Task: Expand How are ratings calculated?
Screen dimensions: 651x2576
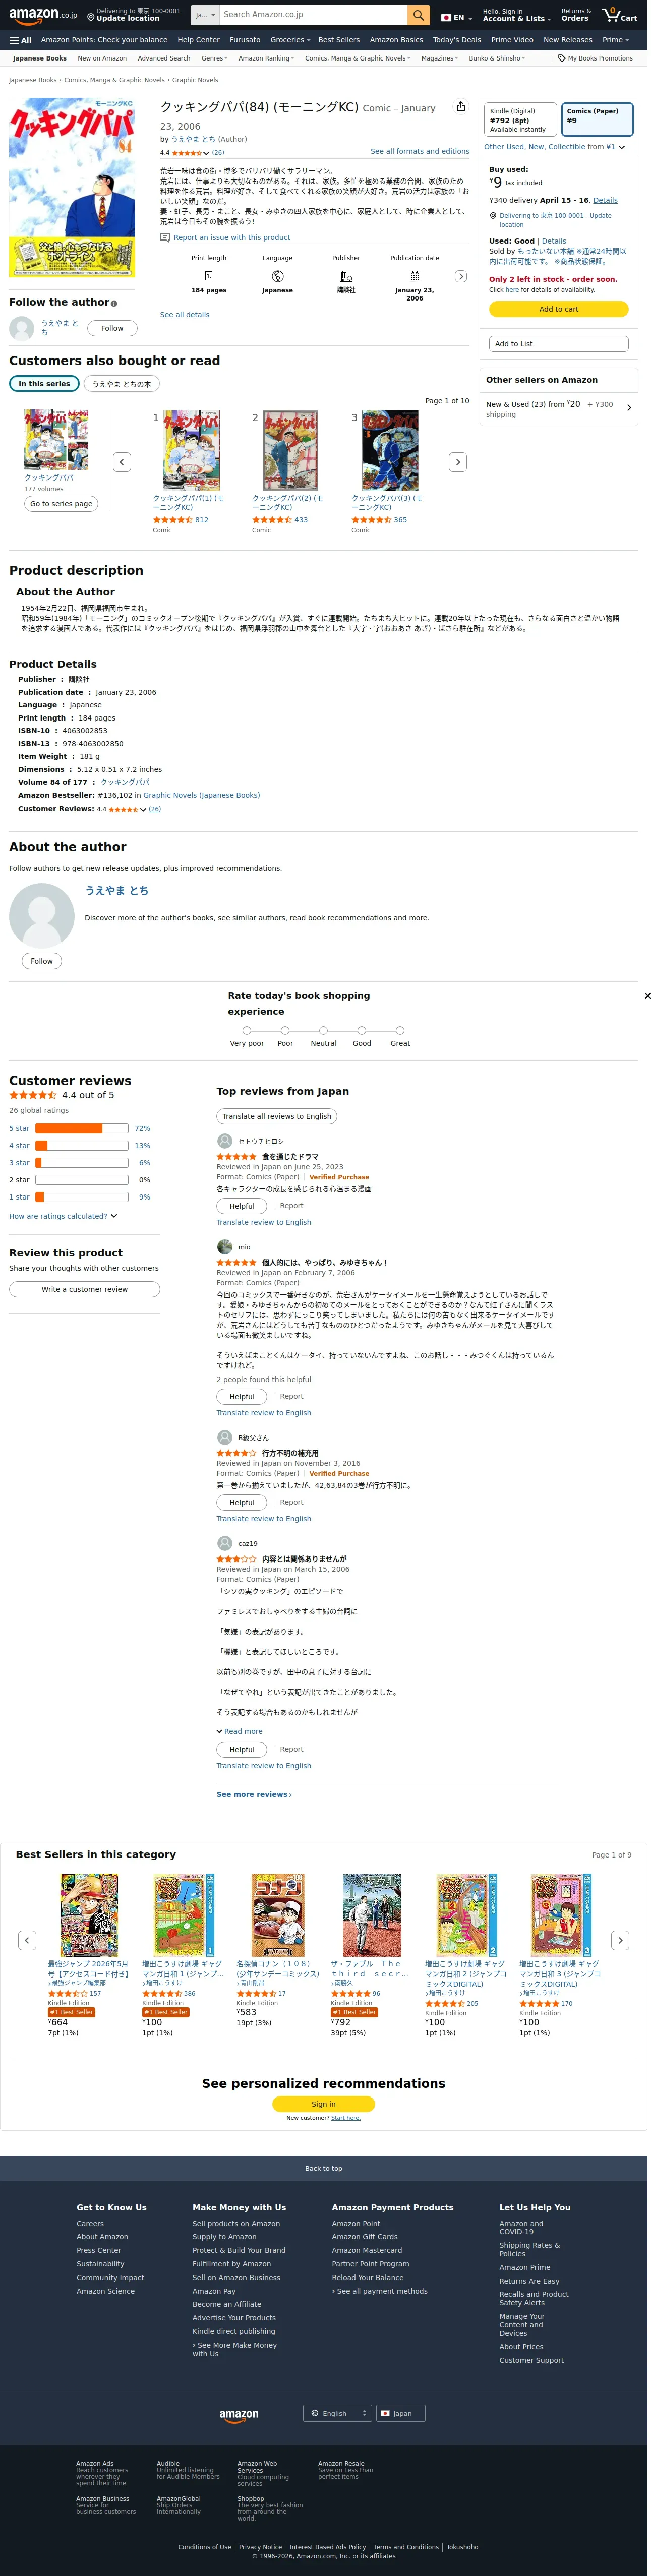Action: point(63,1216)
